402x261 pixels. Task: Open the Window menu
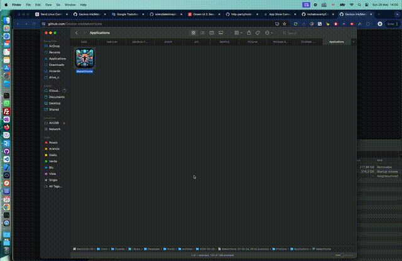pos(70,4)
